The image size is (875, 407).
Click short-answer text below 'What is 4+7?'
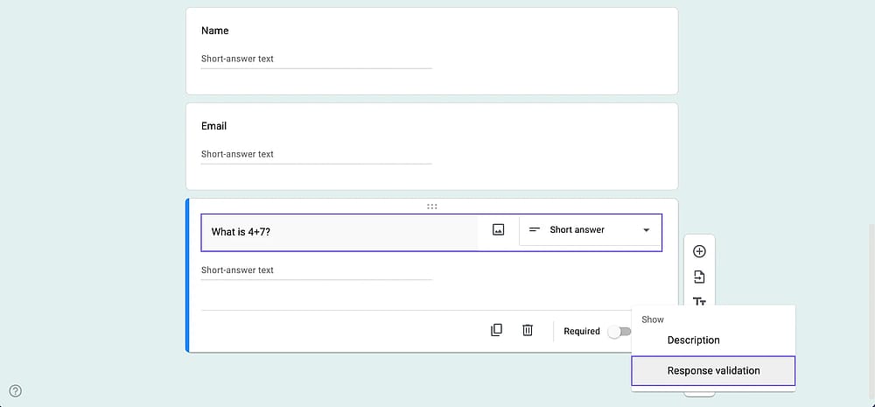(x=237, y=270)
